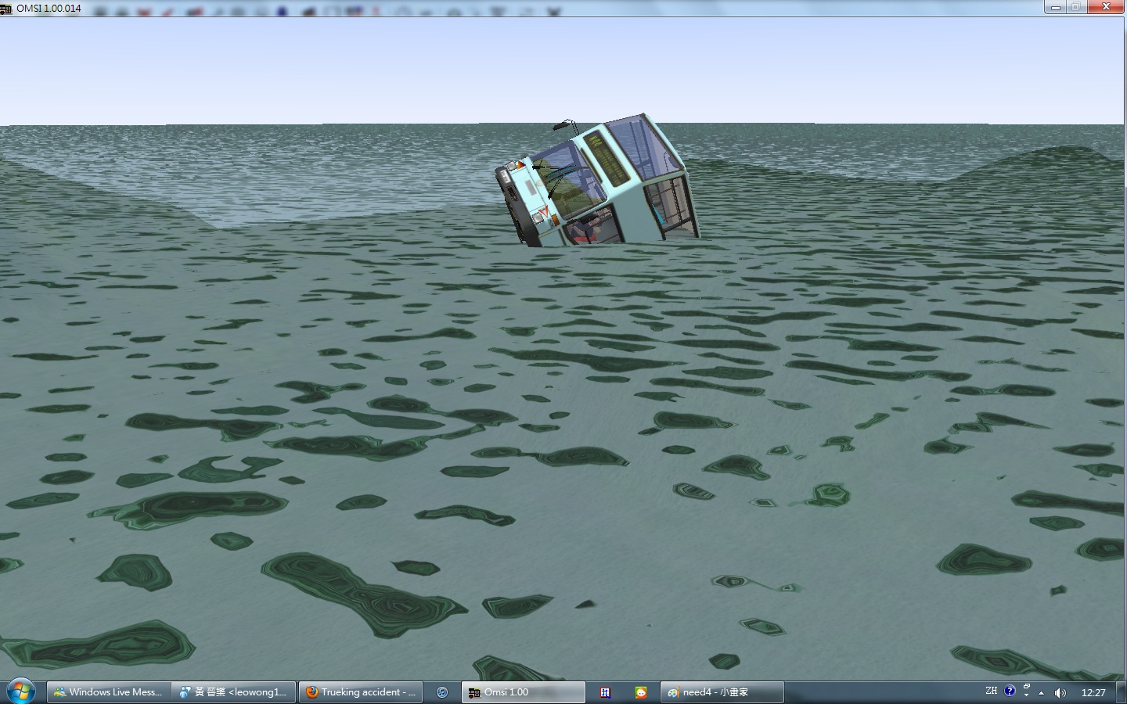
Task: Restore down the OMSI window
Action: pyautogui.click(x=1076, y=7)
